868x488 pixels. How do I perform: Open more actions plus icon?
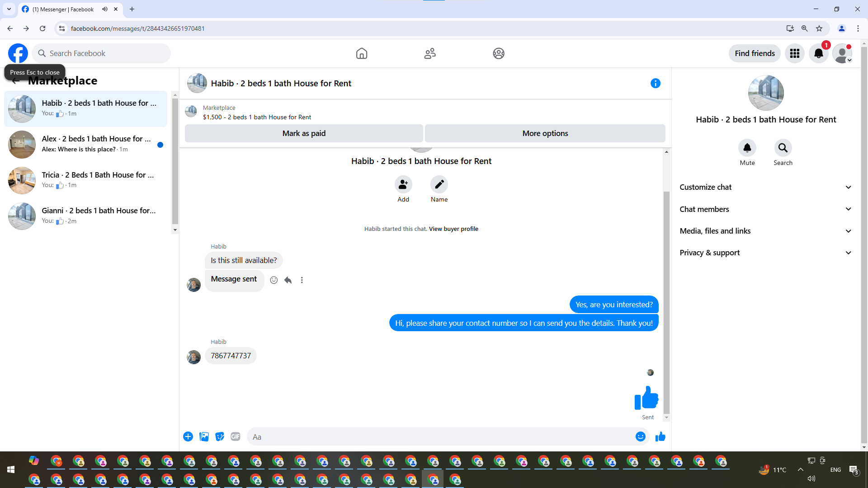188,436
